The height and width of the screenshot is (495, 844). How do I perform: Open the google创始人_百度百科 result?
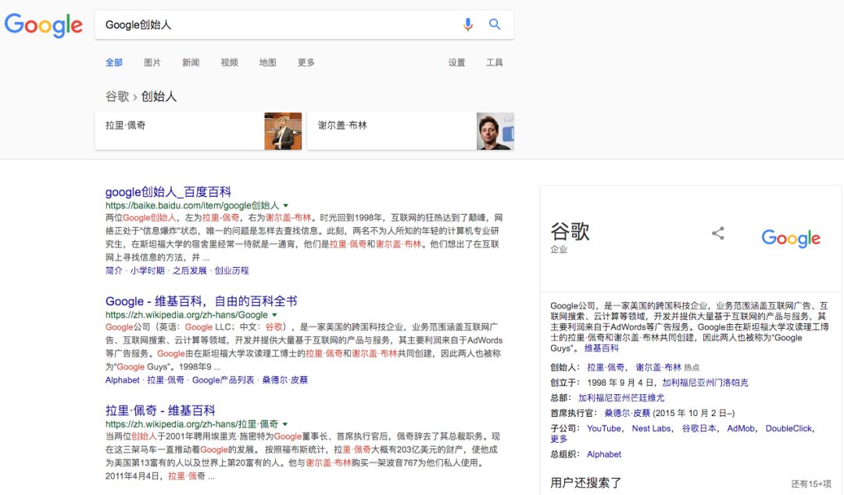(168, 192)
